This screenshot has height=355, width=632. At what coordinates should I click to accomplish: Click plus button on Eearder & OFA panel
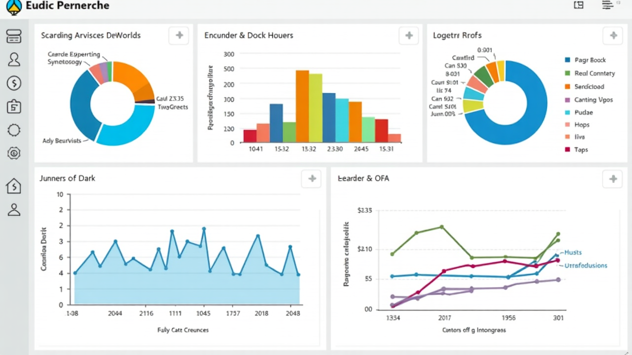(613, 178)
